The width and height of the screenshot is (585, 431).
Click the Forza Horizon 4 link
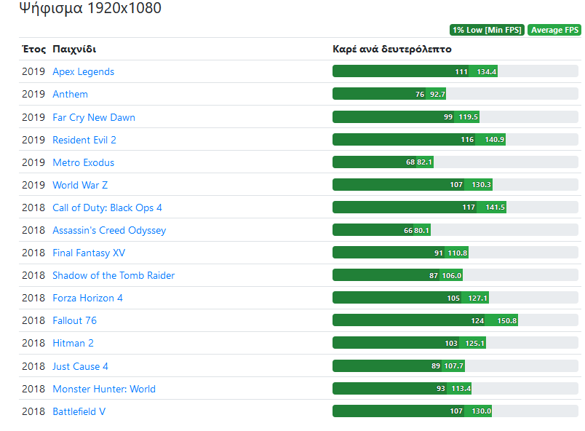[x=87, y=298]
